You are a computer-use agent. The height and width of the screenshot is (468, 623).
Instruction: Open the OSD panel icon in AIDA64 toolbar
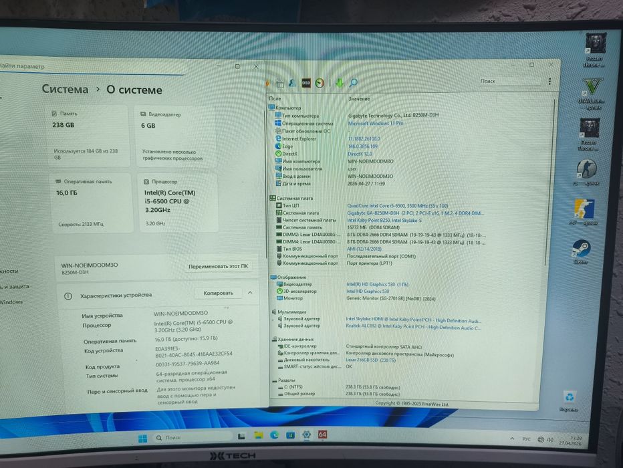point(306,83)
